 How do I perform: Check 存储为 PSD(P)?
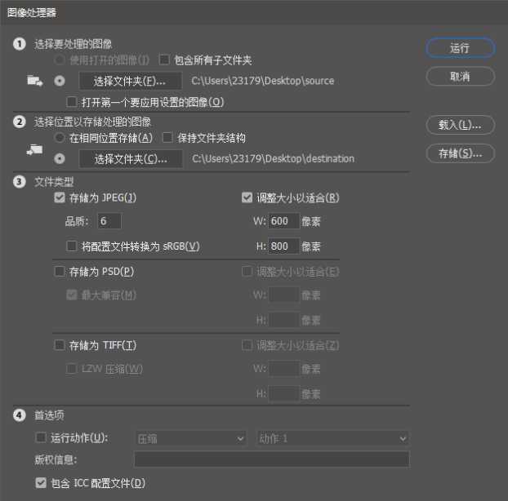(60, 271)
